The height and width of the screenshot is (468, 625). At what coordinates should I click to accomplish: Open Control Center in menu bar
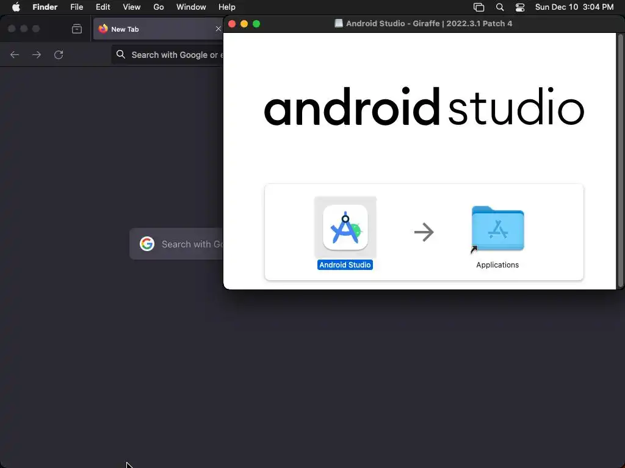(x=520, y=7)
